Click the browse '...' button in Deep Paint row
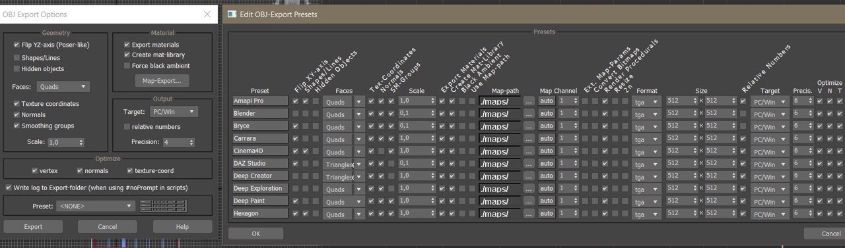 [x=529, y=201]
